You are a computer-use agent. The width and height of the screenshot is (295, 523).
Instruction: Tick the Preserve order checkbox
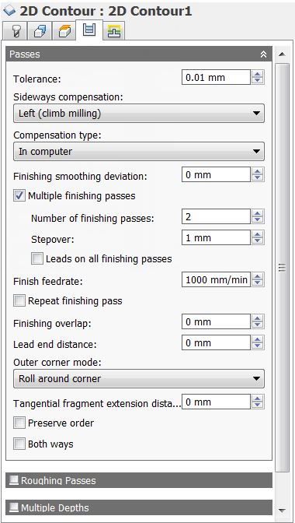[19, 423]
